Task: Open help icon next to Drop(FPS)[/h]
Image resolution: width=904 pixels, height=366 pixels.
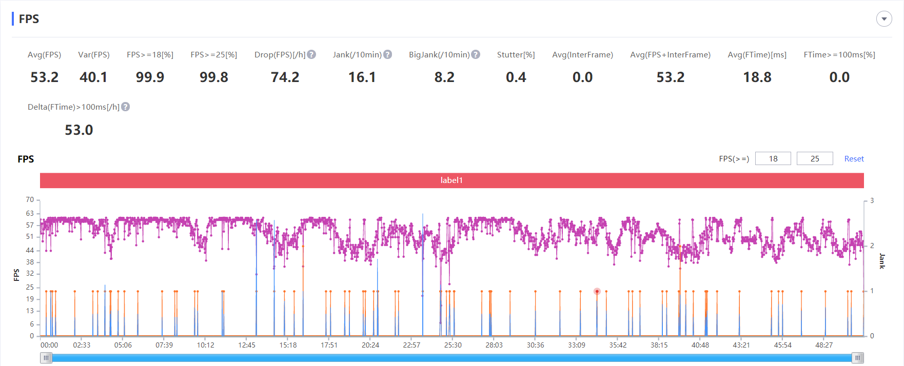Action: (311, 54)
